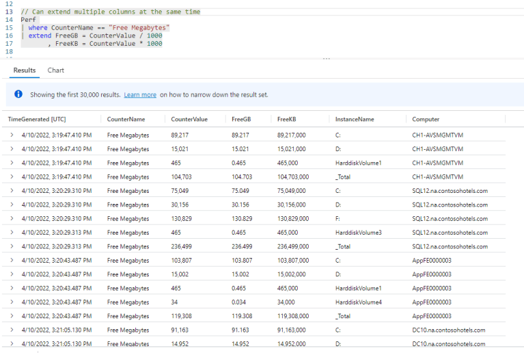Sort by CounterValue column header

pos(189,119)
